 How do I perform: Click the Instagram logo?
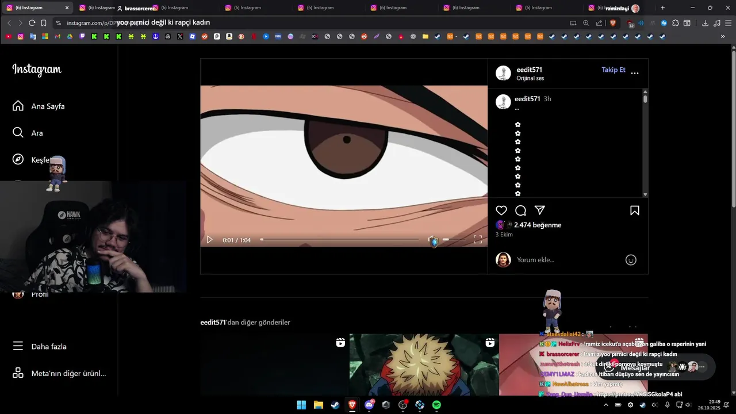click(x=37, y=70)
